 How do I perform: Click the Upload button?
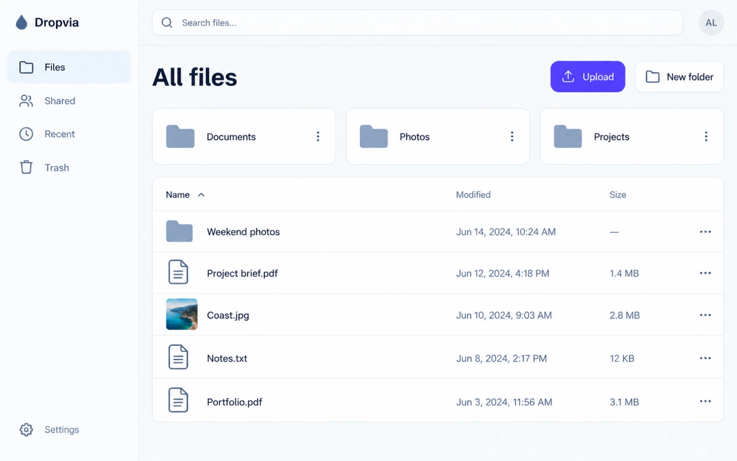click(x=587, y=76)
